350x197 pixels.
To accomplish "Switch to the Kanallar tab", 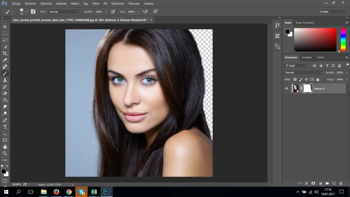I will click(307, 57).
